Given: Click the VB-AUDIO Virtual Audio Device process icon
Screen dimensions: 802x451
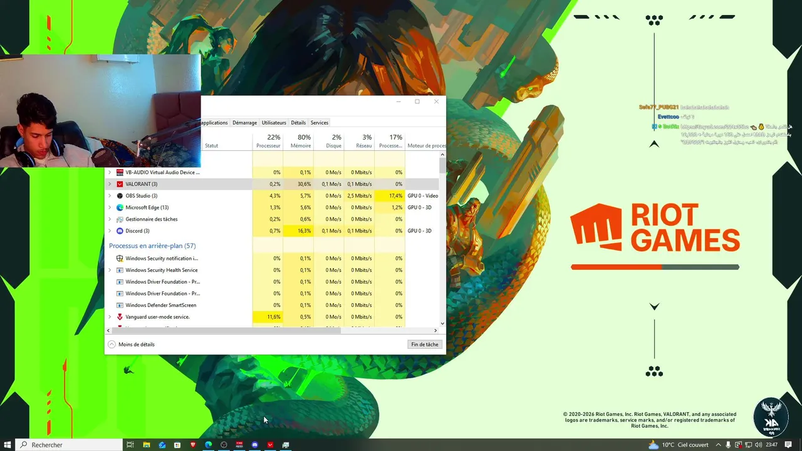Looking at the screenshot, I should [x=120, y=172].
